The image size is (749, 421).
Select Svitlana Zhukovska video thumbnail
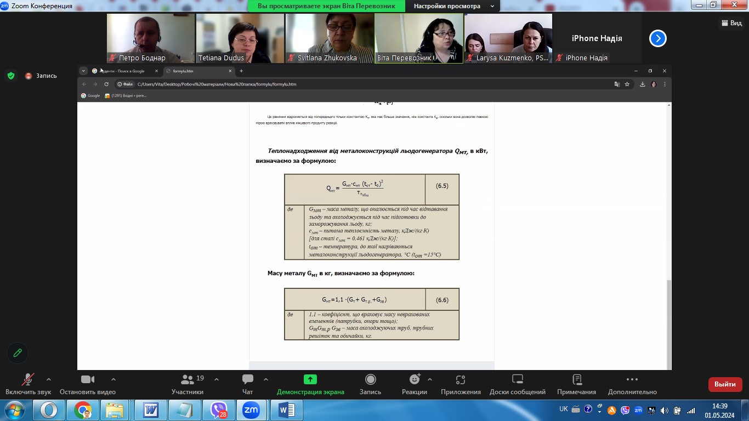330,38
